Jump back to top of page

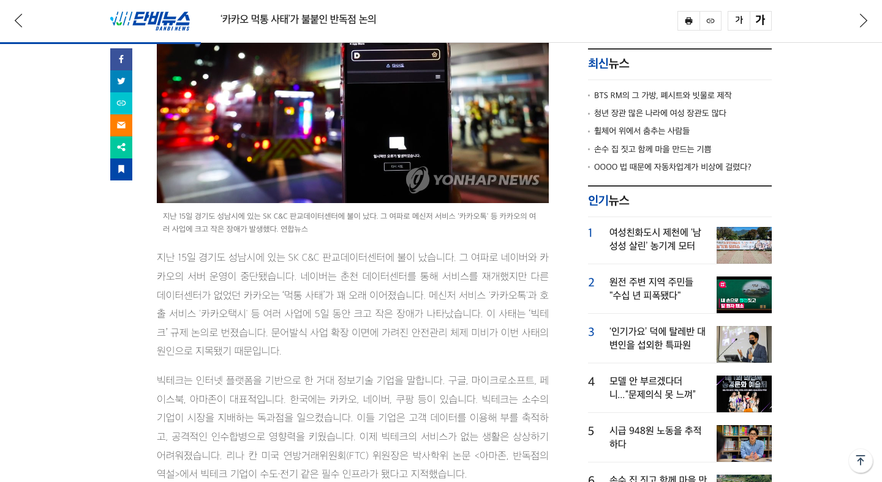[x=861, y=461]
